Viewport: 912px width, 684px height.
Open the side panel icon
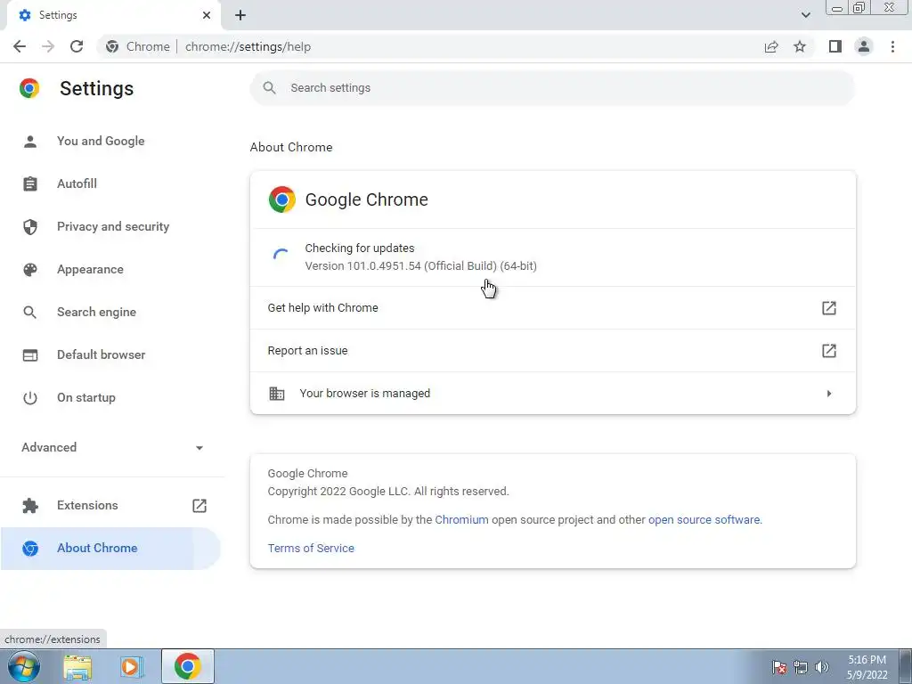[x=835, y=46]
